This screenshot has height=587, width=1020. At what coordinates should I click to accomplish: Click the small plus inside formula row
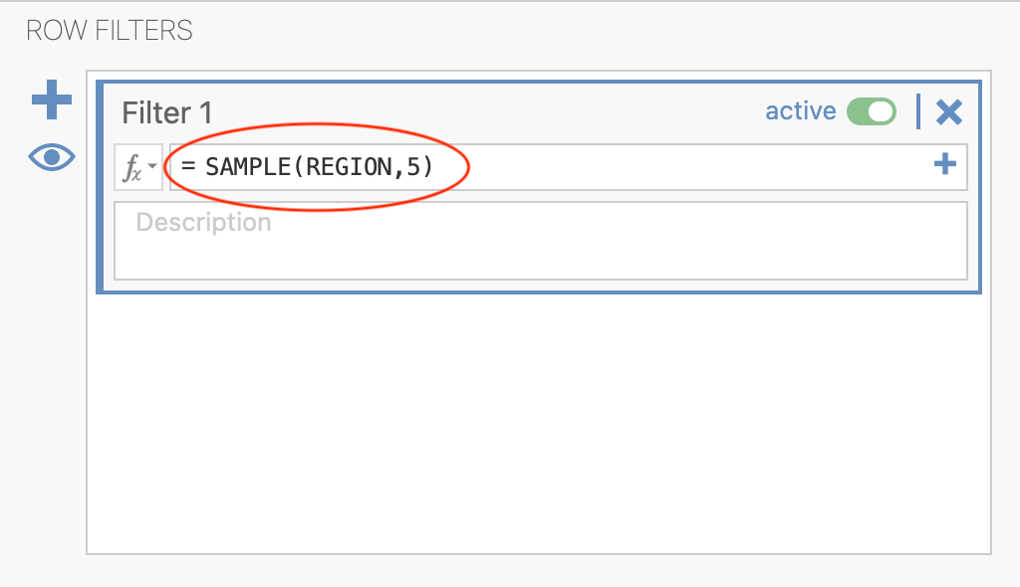(944, 164)
